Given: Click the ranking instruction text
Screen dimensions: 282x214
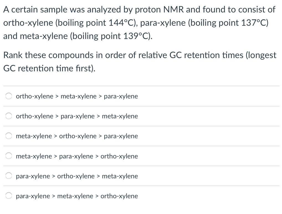Looking at the screenshot, I should [x=139, y=61].
